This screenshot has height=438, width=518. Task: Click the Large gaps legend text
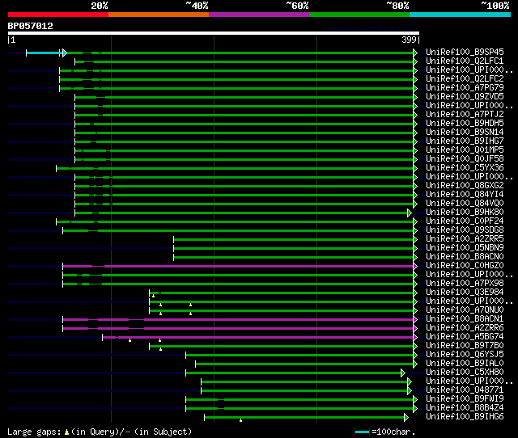(x=100, y=432)
